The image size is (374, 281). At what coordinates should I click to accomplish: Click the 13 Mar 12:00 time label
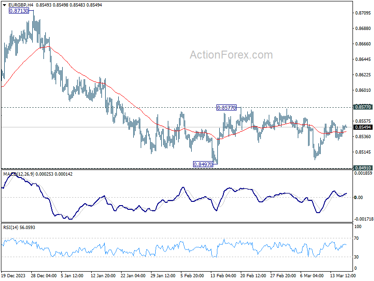point(343,276)
